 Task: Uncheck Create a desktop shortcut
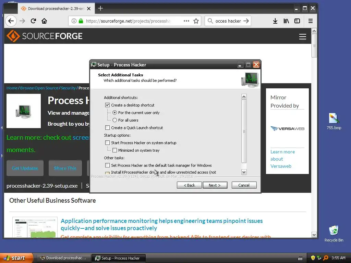107,105
